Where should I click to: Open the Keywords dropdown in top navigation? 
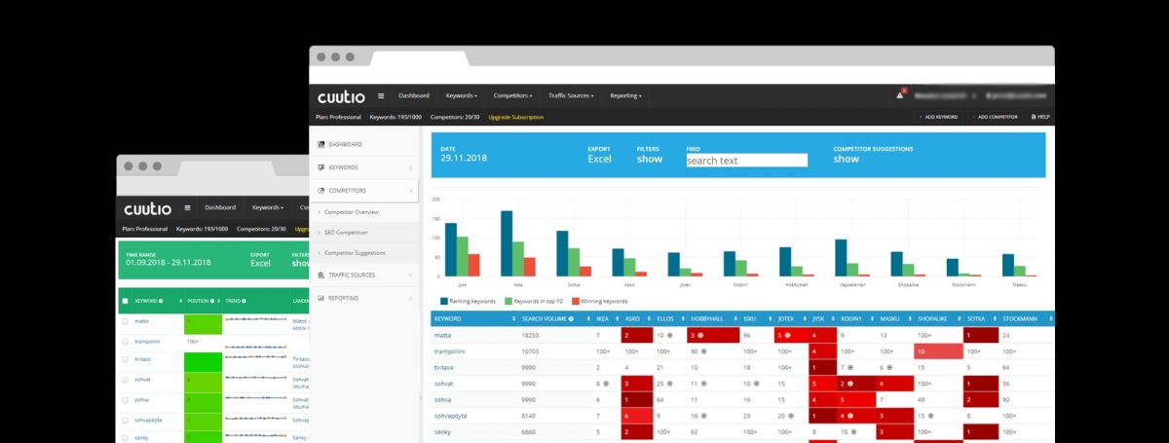tap(461, 96)
